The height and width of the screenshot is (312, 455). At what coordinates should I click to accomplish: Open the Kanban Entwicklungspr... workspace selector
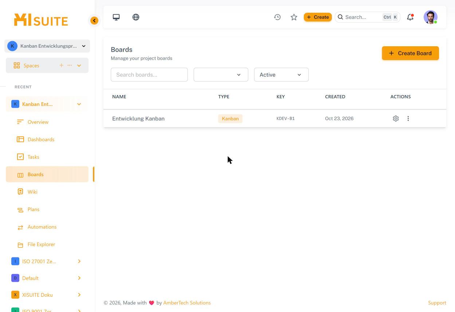(47, 46)
